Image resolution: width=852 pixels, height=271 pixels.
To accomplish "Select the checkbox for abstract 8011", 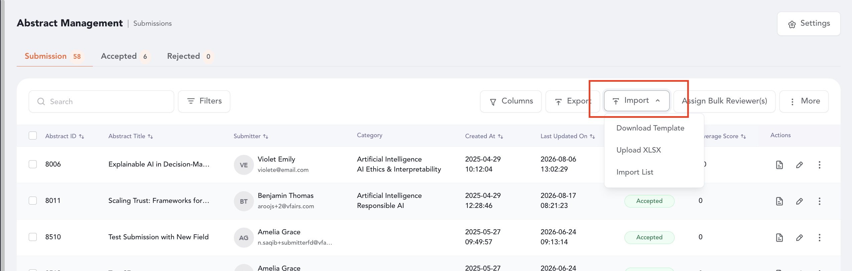I will coord(33,201).
